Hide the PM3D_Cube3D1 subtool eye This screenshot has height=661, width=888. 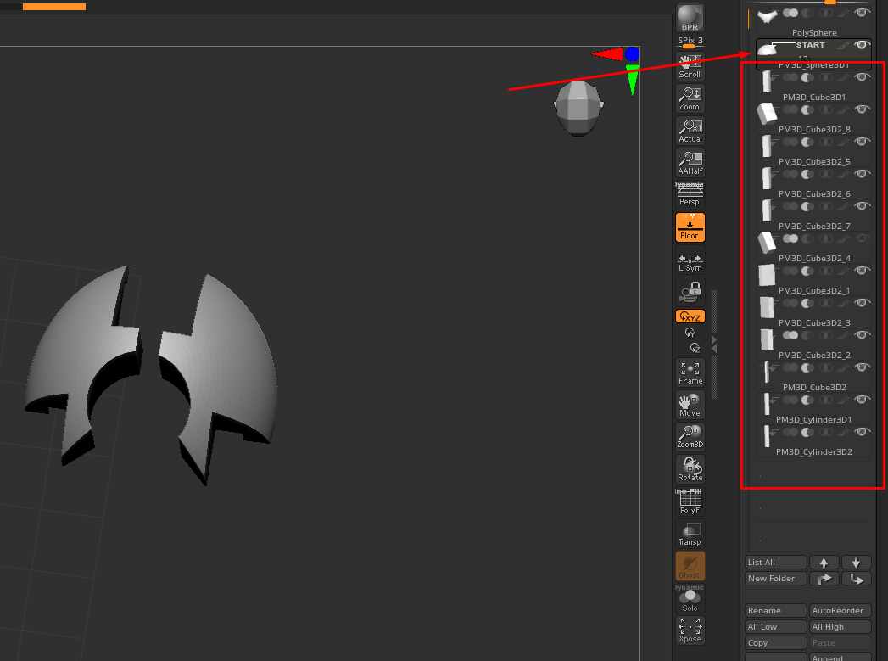(862, 77)
